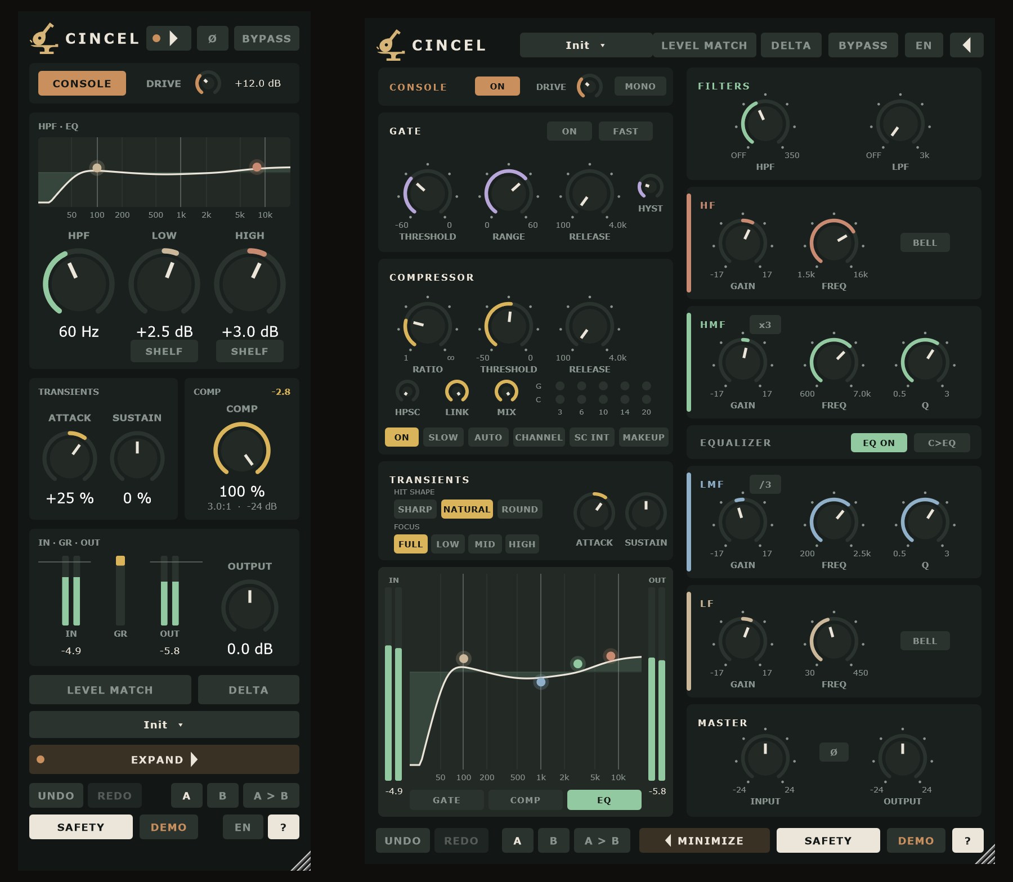This screenshot has width=1013, height=882.
Task: Click the collapse arrow in expanded header
Action: tap(966, 45)
